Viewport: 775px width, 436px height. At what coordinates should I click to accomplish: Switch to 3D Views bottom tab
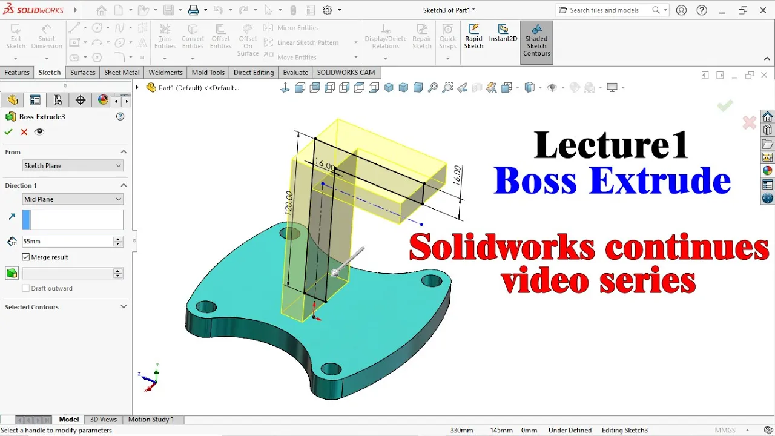(x=104, y=419)
